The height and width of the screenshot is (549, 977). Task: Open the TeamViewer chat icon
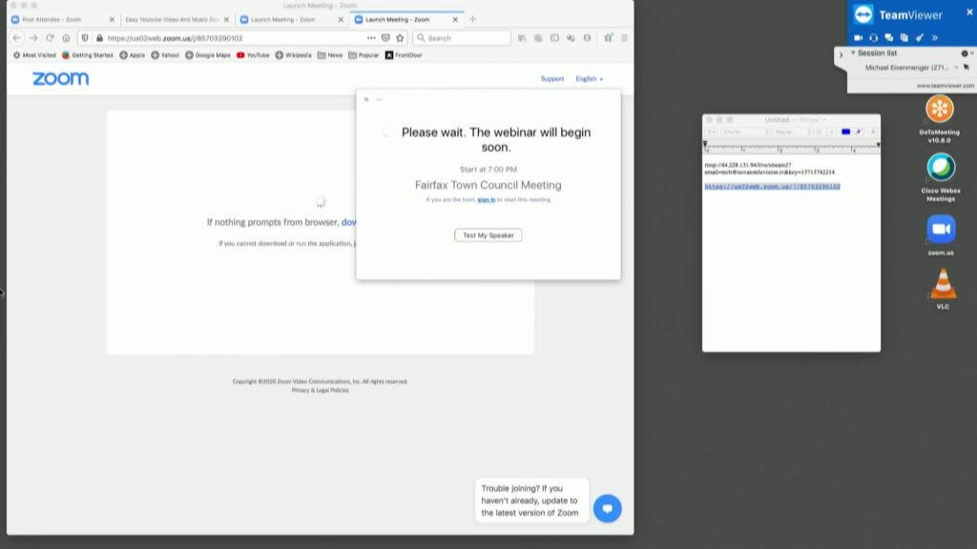888,37
